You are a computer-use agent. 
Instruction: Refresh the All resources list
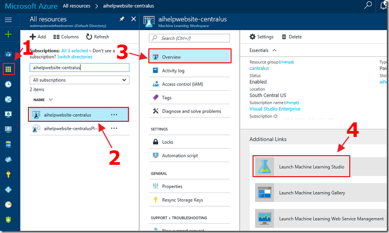click(x=97, y=37)
